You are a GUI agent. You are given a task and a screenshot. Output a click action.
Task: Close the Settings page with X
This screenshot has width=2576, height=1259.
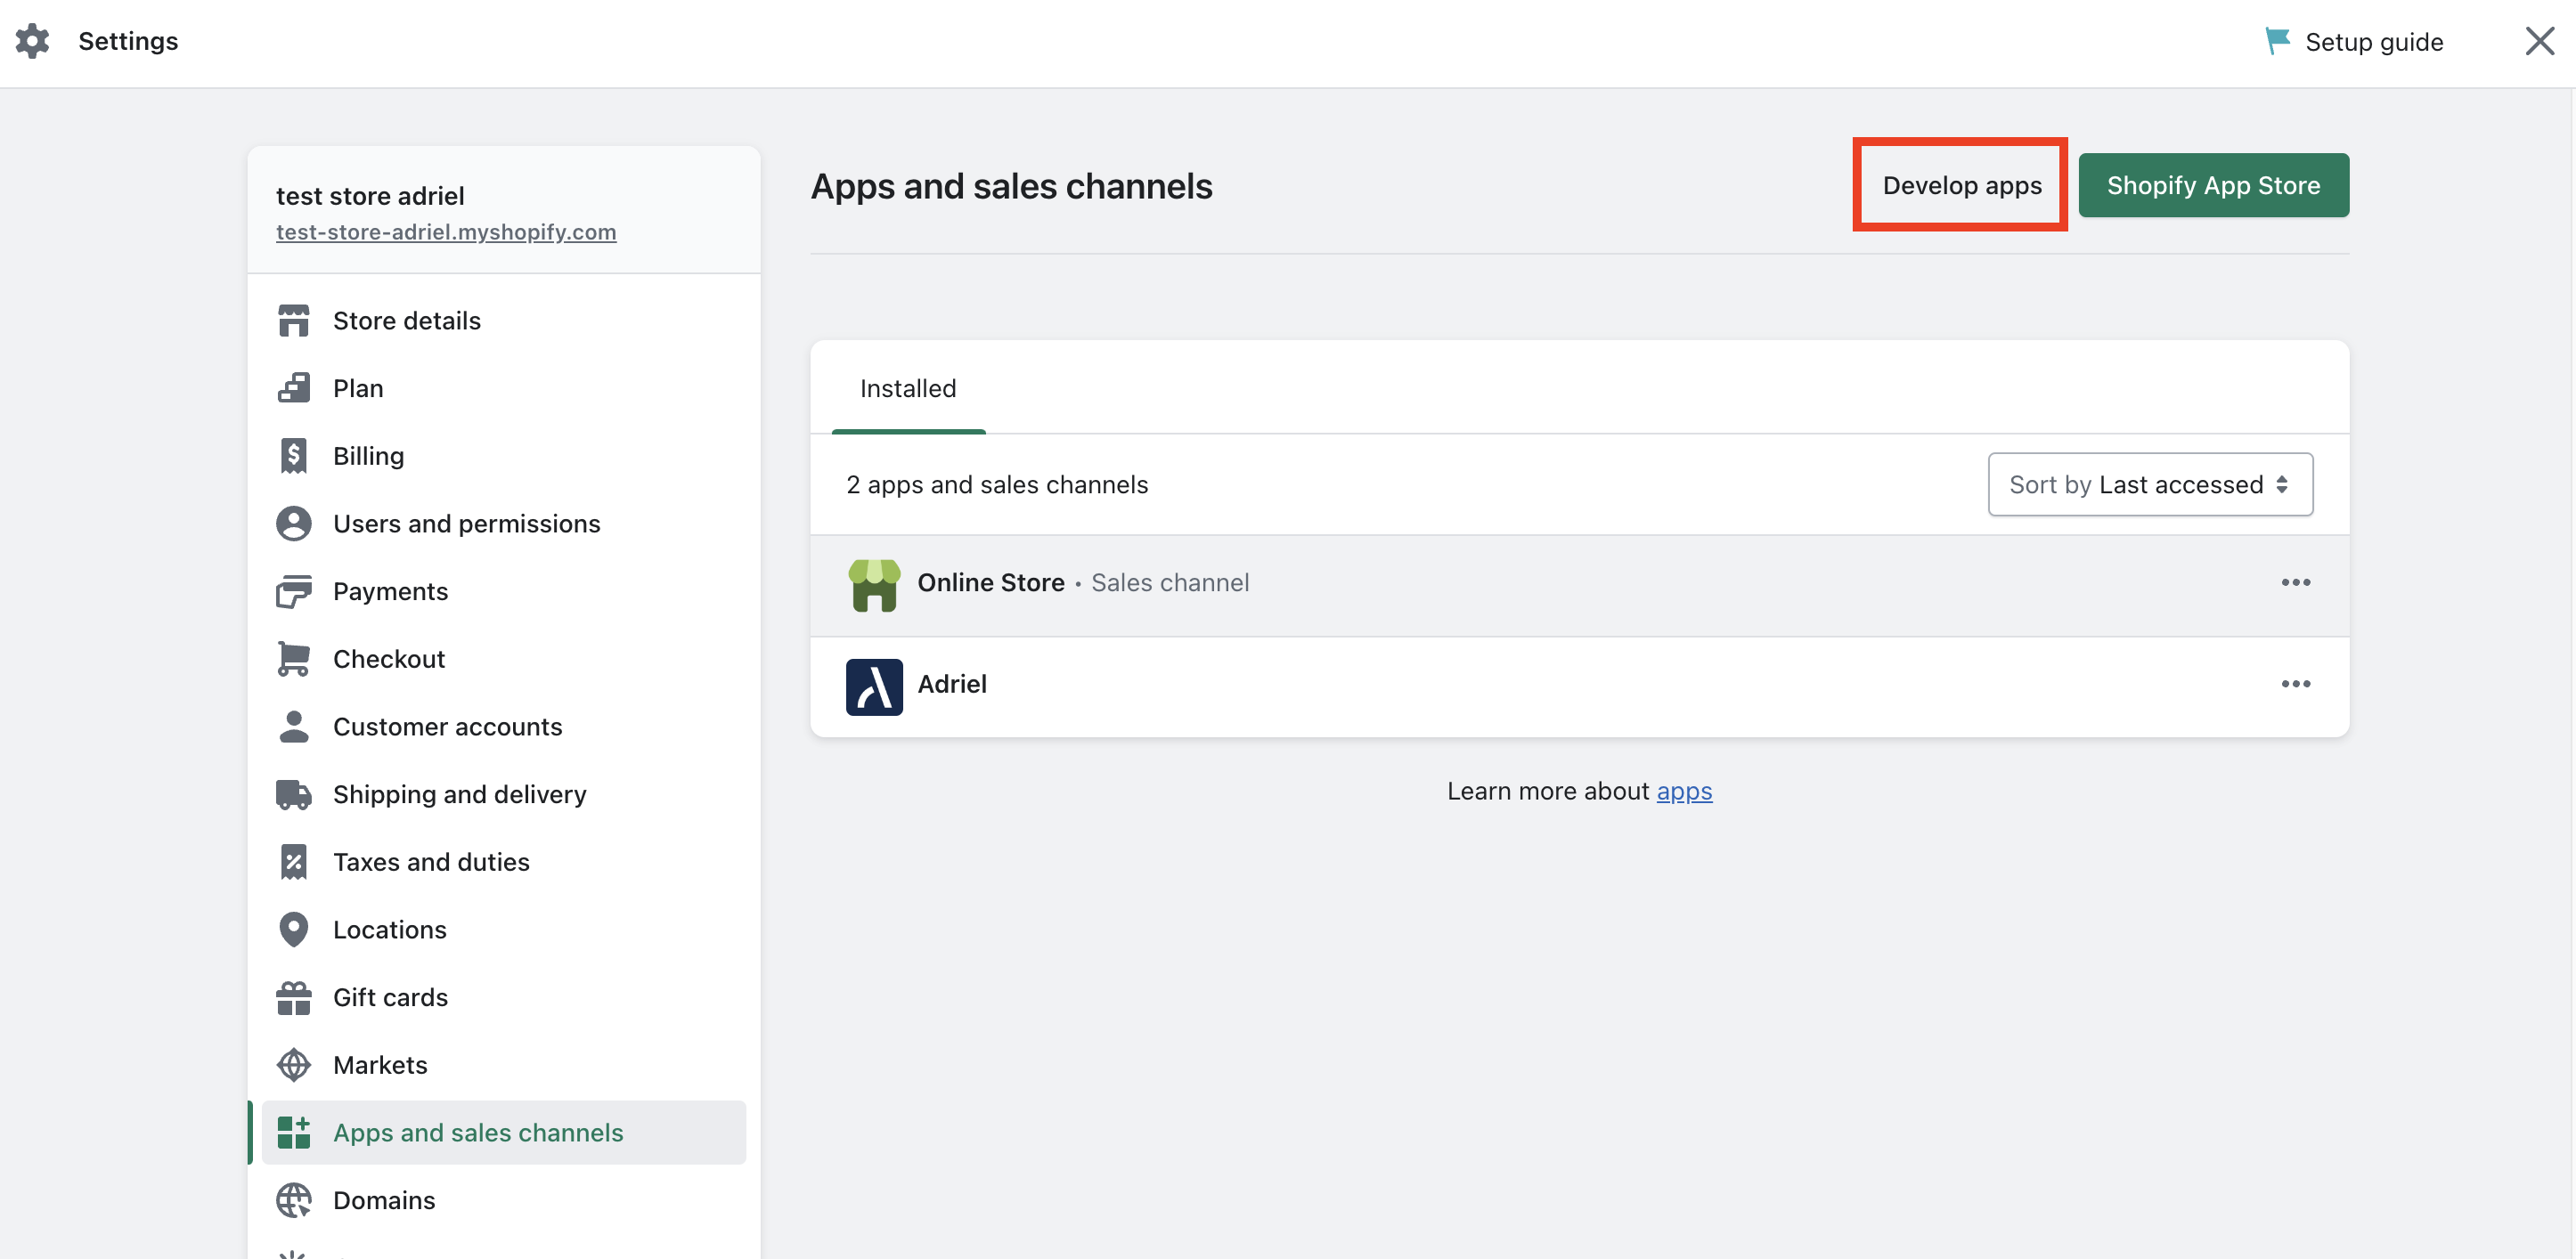2539,41
